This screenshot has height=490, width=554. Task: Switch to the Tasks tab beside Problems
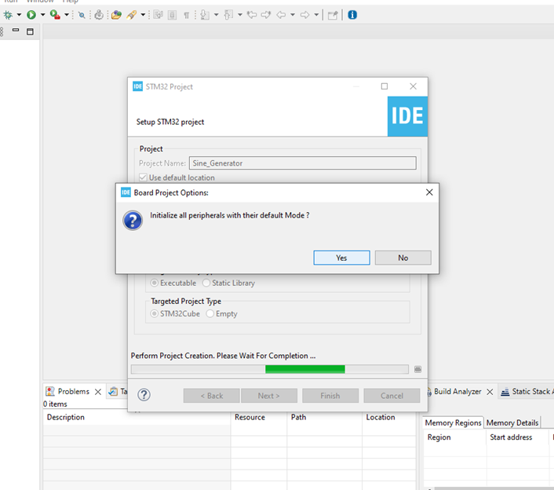pos(118,391)
